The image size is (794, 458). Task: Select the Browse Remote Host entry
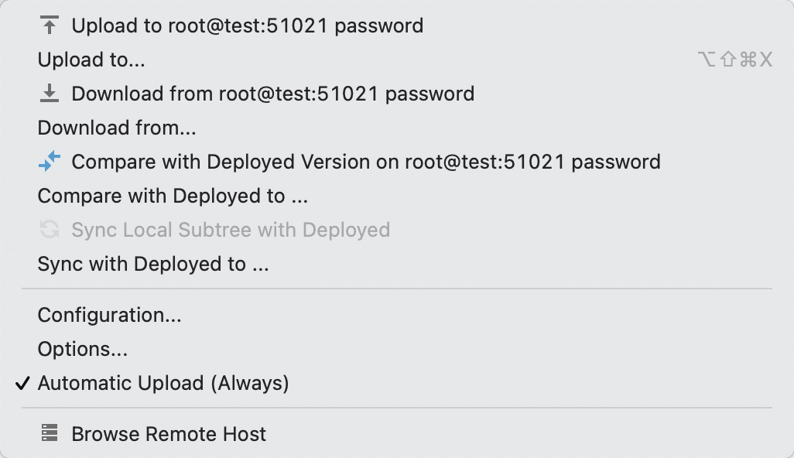click(x=169, y=434)
